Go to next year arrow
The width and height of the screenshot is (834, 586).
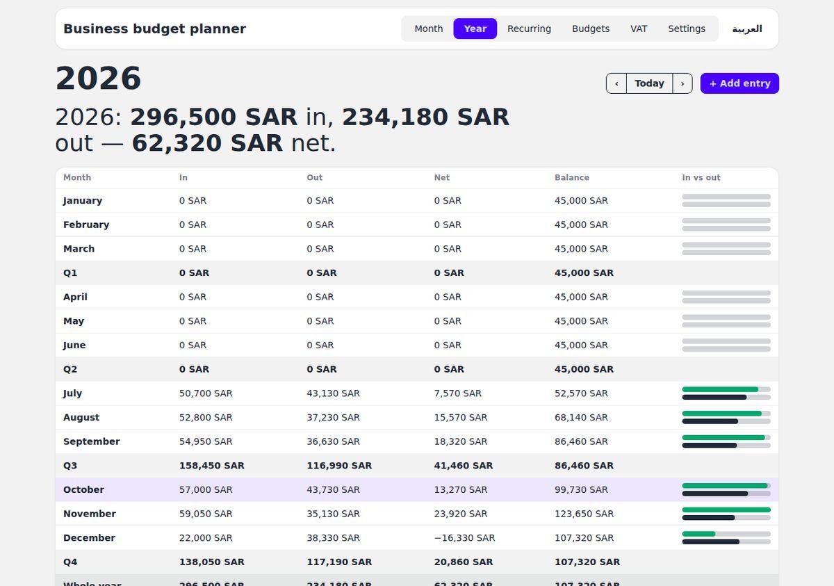pos(682,83)
